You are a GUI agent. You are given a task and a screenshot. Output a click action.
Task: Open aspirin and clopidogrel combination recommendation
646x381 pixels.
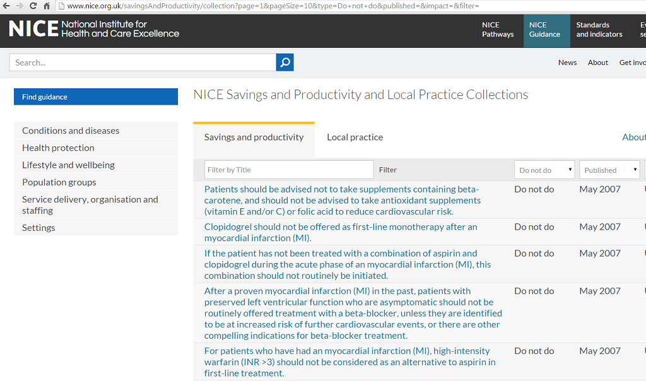[348, 264]
